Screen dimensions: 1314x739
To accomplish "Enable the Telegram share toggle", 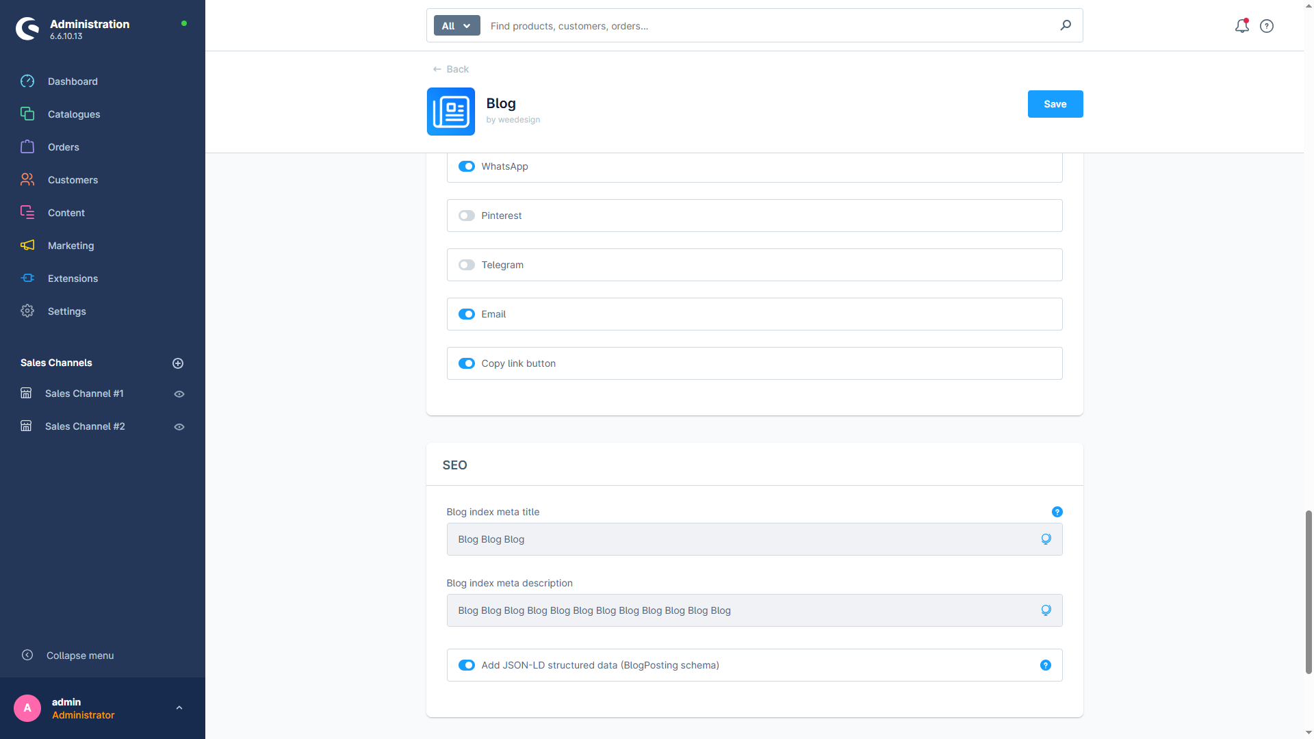I will click(467, 265).
